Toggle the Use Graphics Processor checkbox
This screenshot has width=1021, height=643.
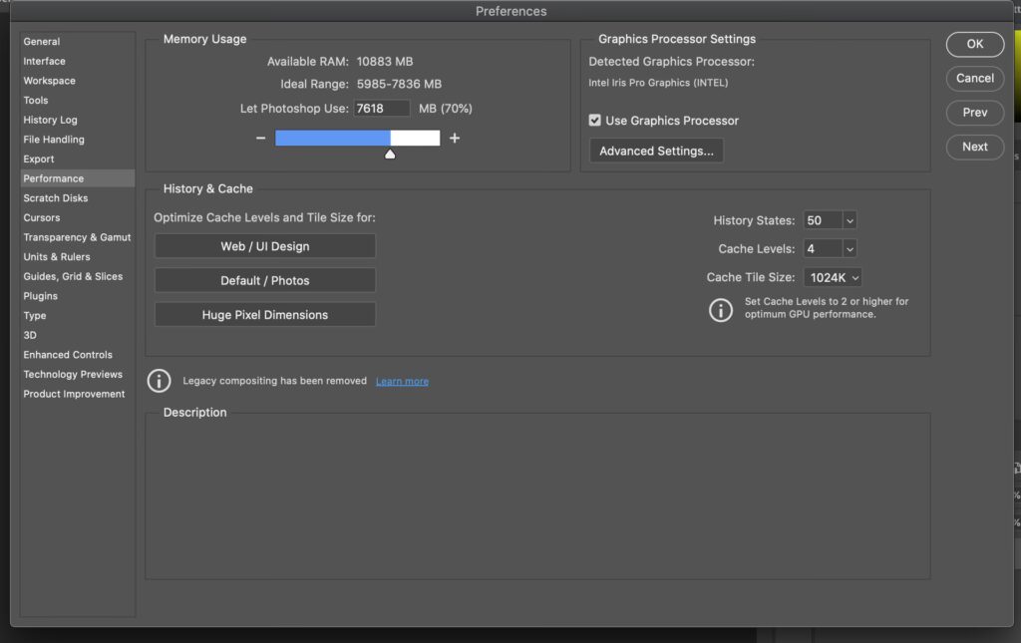595,121
